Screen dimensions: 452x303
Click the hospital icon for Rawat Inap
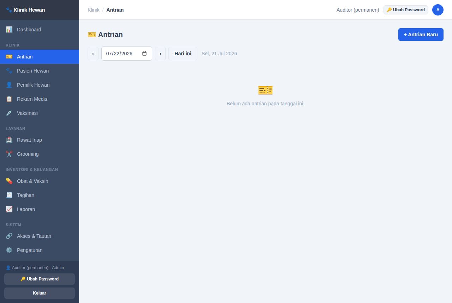tap(9, 140)
